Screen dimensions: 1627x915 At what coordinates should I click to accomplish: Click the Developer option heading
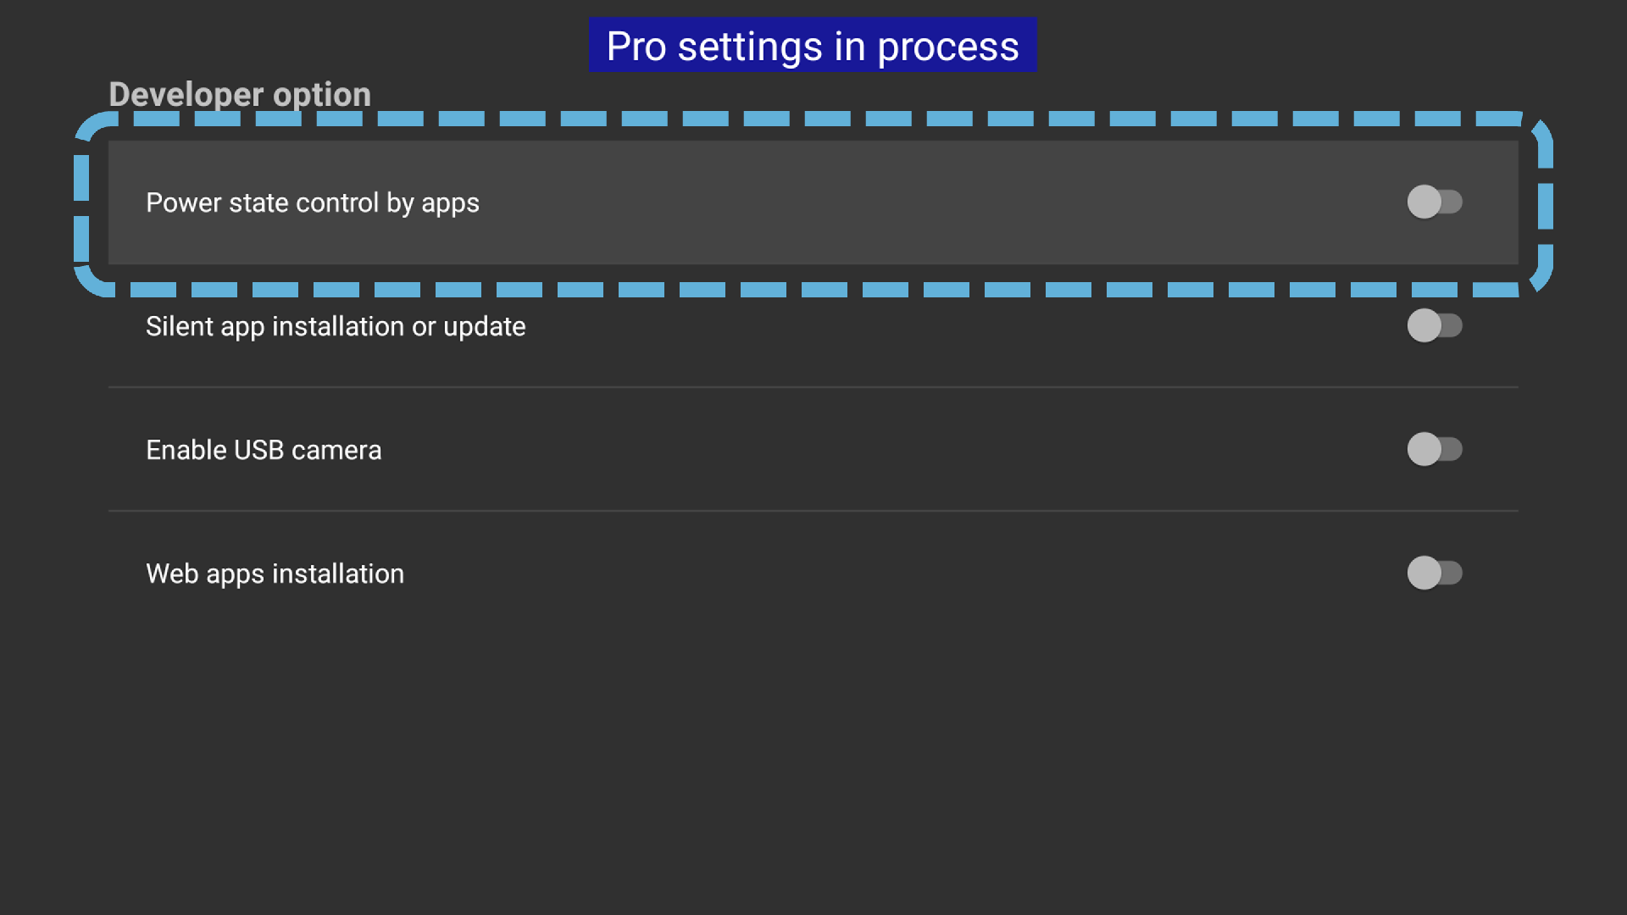click(x=240, y=95)
